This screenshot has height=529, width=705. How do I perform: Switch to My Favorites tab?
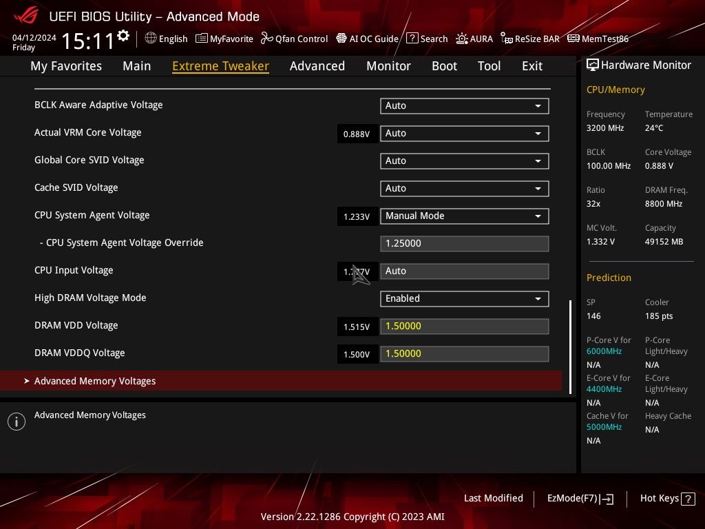[x=66, y=66]
